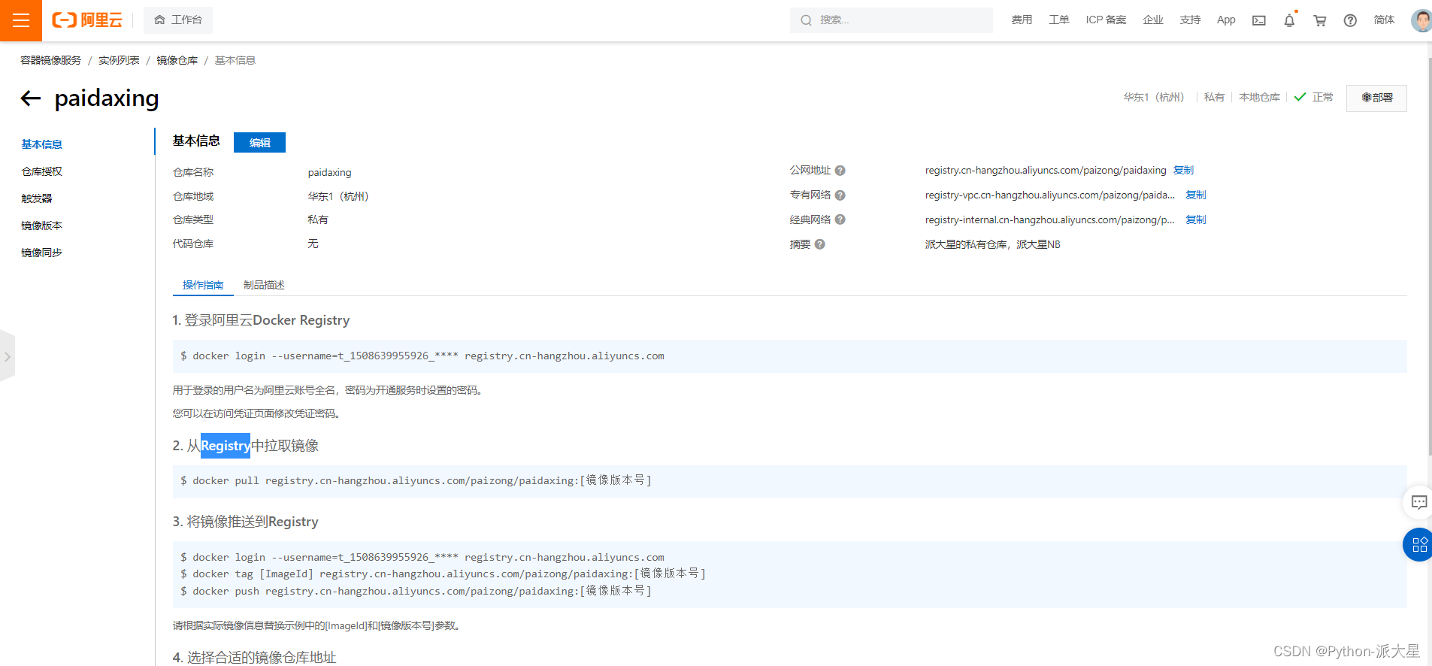Select 仓库授权 in the sidebar
This screenshot has height=666, width=1432.
pyautogui.click(x=42, y=171)
